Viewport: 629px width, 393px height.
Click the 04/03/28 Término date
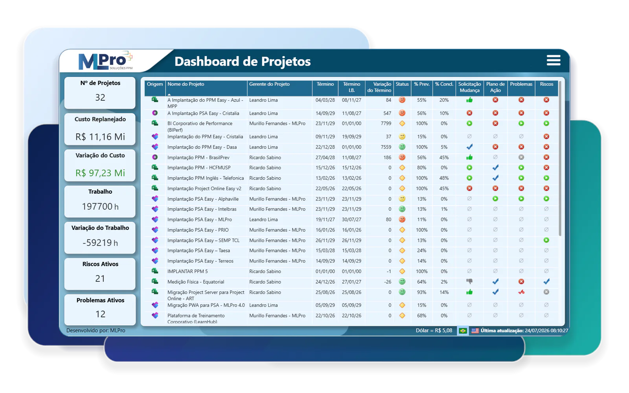[x=325, y=100]
